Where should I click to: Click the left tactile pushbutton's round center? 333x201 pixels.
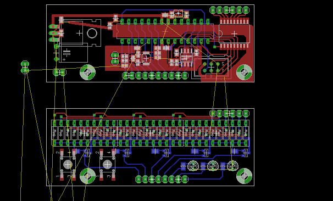pos(68,165)
